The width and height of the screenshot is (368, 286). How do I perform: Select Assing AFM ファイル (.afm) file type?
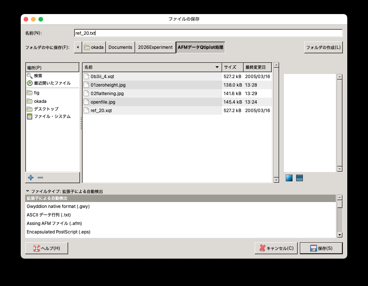tap(180, 223)
